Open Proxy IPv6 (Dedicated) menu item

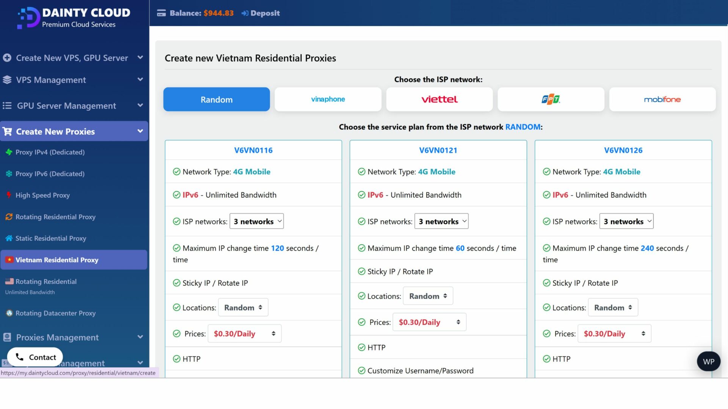click(x=74, y=174)
